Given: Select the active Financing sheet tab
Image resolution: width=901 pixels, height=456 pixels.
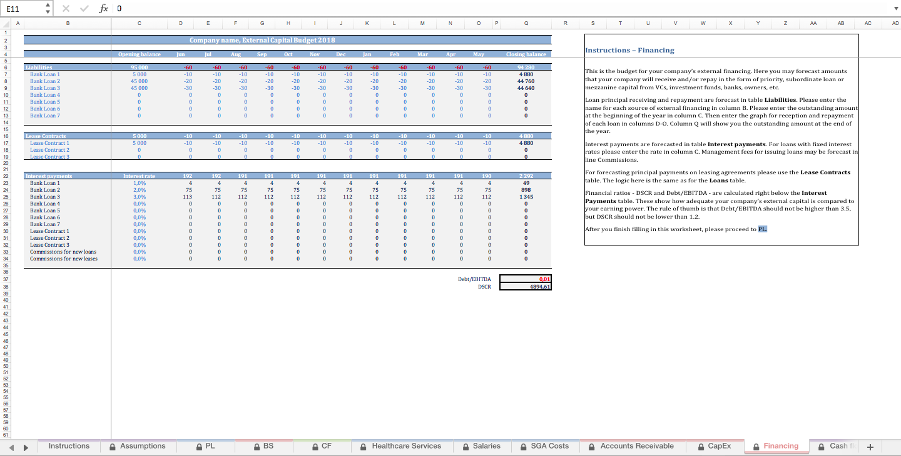Looking at the screenshot, I should [775, 446].
